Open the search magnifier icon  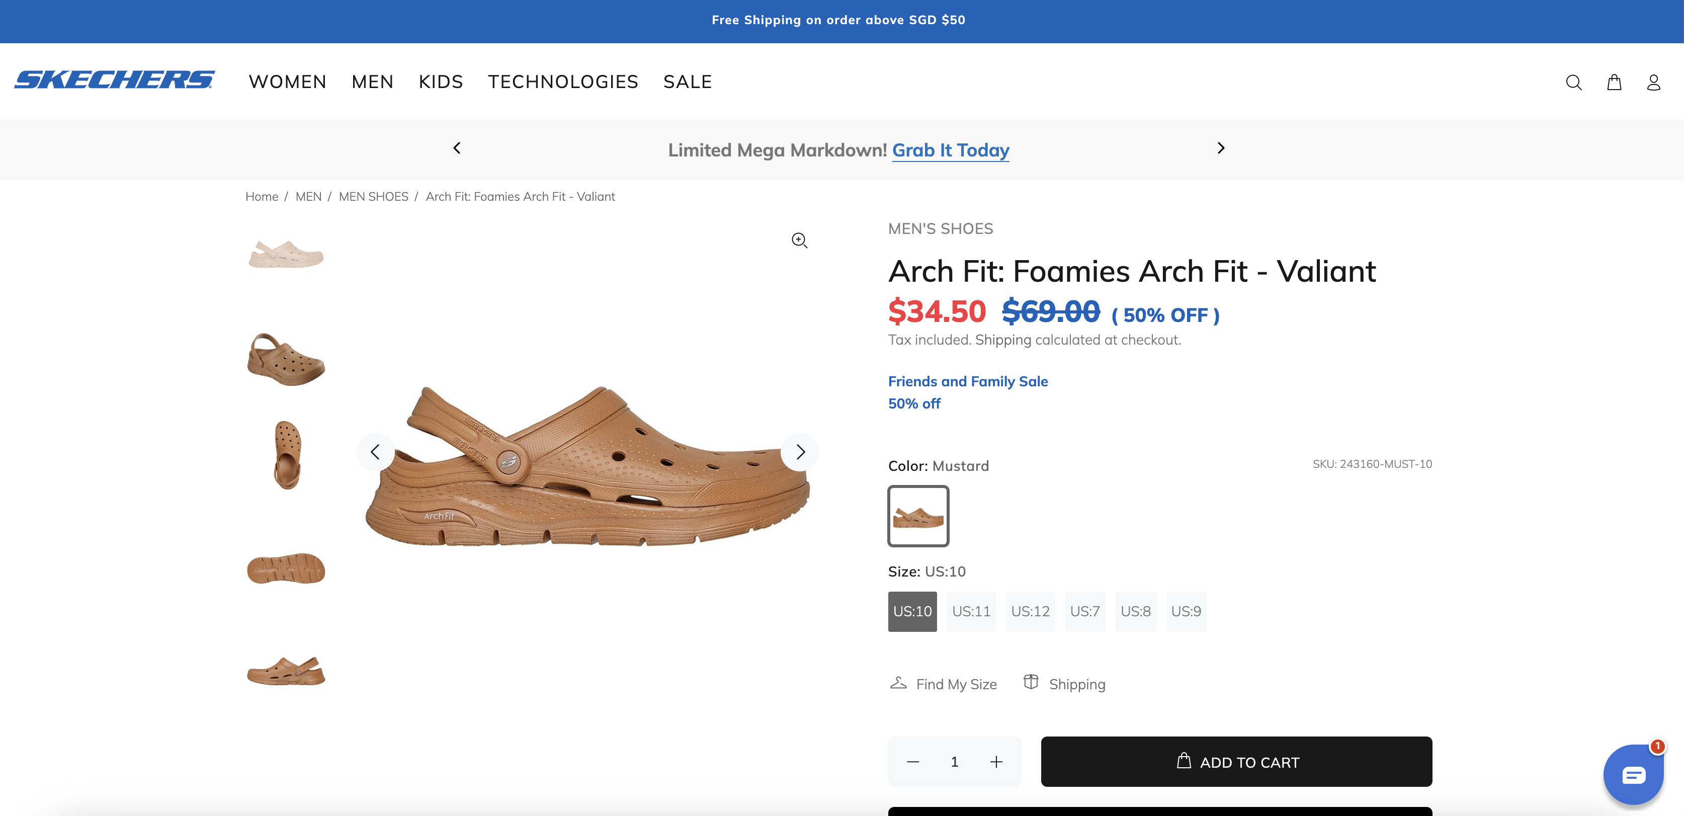point(1573,83)
